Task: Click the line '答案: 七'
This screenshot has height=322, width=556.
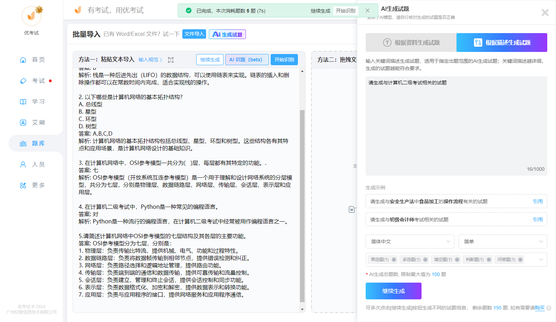Action: [88, 170]
